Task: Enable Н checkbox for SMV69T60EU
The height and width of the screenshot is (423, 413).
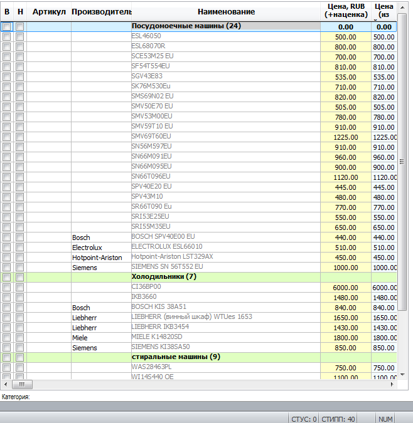Action: click(19, 137)
